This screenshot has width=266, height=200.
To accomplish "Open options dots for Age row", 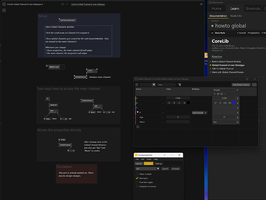I will pos(163,117).
